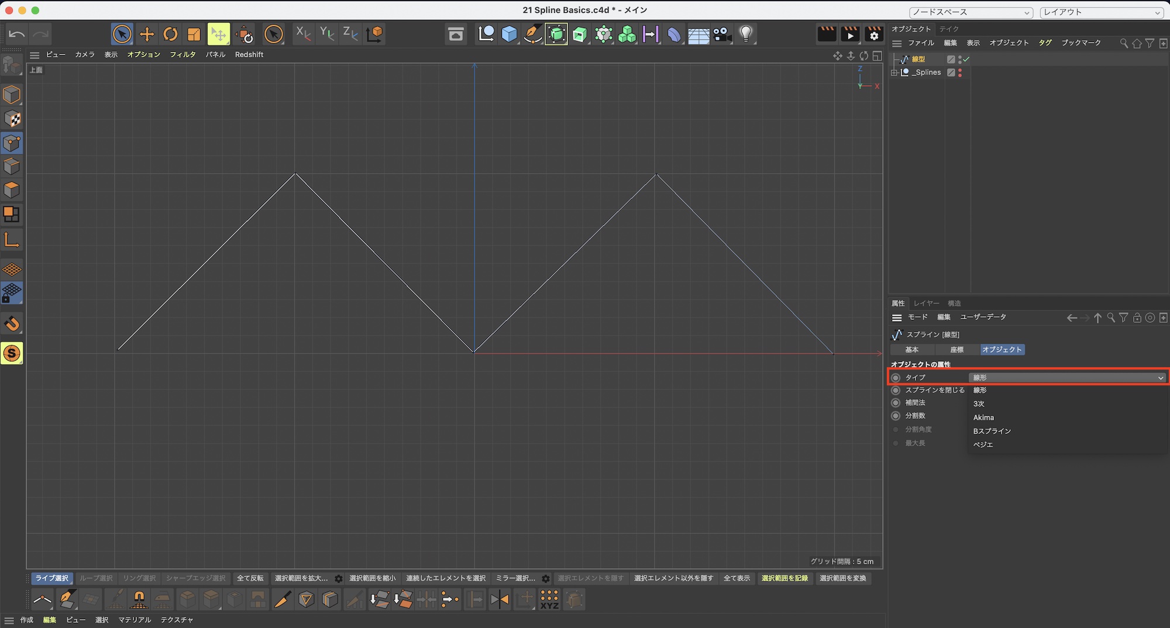
Task: Click the 全て反転 button
Action: pyautogui.click(x=250, y=578)
